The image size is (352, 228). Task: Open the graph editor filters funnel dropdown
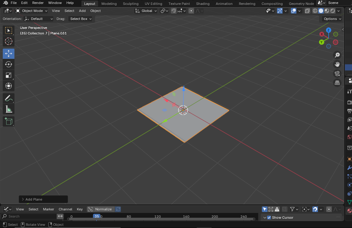294,209
